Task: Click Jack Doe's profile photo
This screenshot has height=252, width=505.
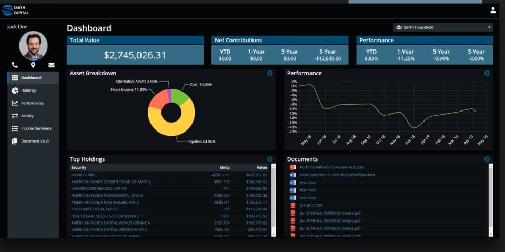Action: (33, 46)
